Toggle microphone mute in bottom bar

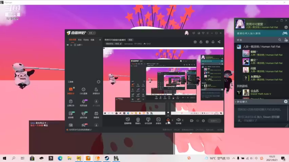point(168,120)
